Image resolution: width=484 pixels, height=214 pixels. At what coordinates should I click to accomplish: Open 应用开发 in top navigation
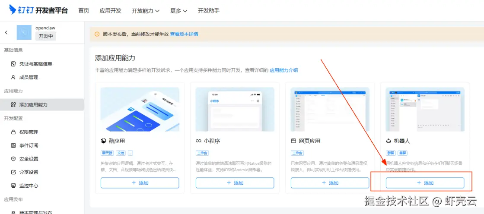(111, 10)
